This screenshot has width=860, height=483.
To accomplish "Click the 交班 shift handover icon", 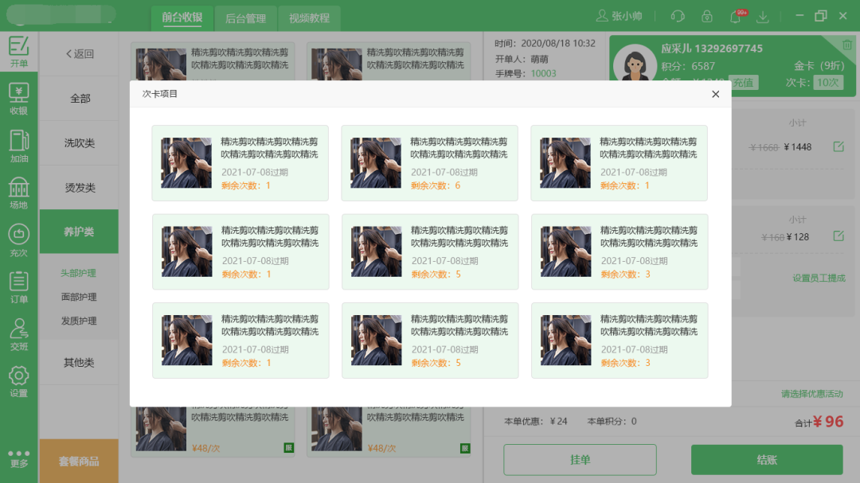I will click(18, 333).
